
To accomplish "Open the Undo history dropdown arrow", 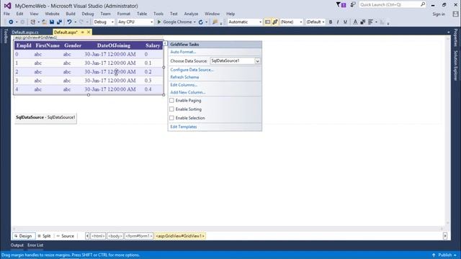I will (x=75, y=22).
